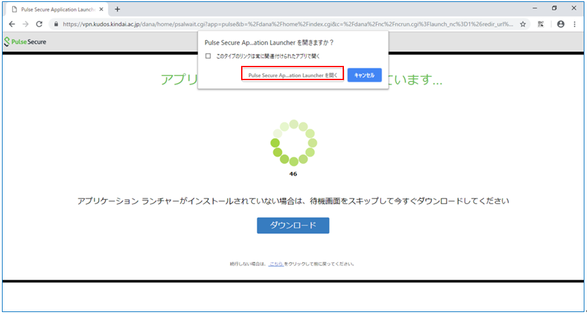Reload the current page
The width and height of the screenshot is (587, 314).
pyautogui.click(x=39, y=24)
